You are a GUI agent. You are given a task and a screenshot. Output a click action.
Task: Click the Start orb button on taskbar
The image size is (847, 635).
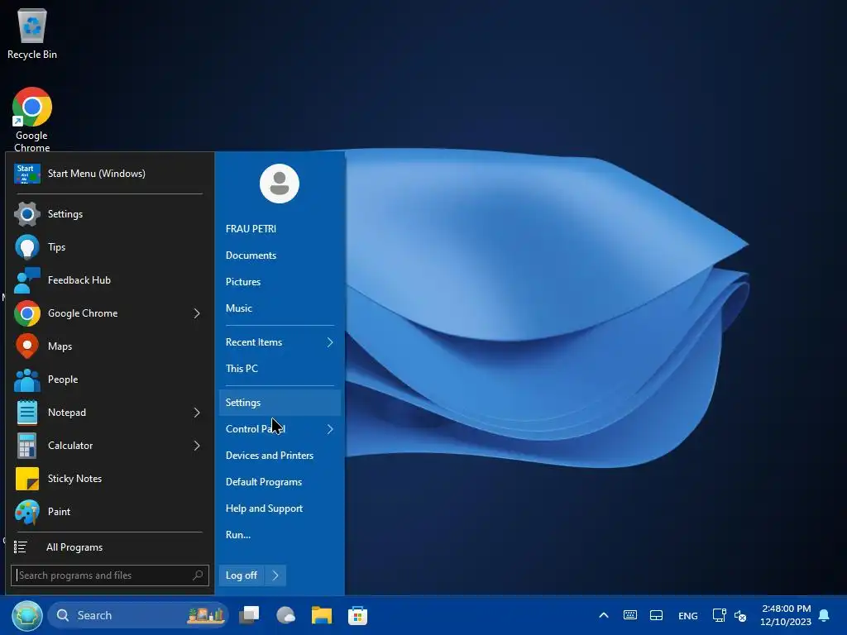[27, 615]
